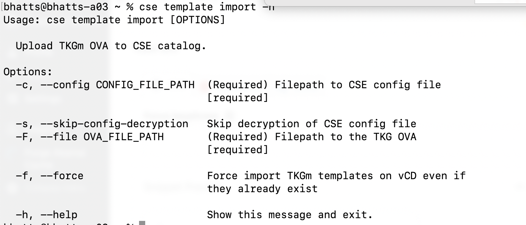Viewport: 526px width, 225px height.
Task: Click the '--force' option text
Action: [x=62, y=176]
